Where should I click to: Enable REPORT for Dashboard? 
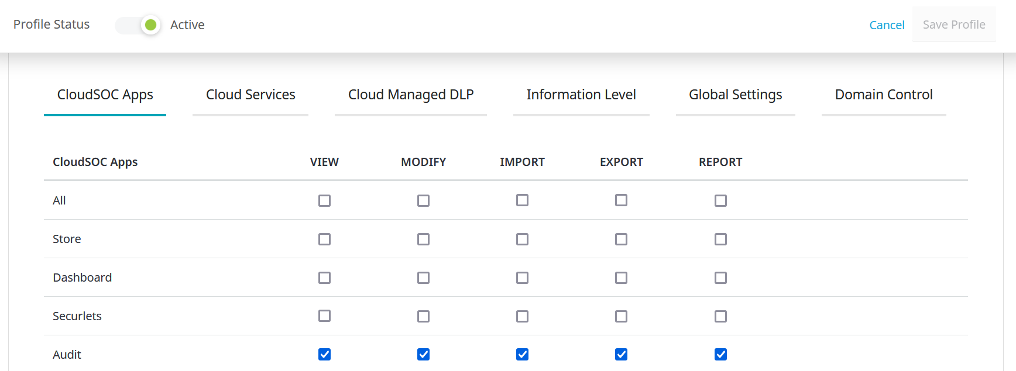(x=720, y=278)
